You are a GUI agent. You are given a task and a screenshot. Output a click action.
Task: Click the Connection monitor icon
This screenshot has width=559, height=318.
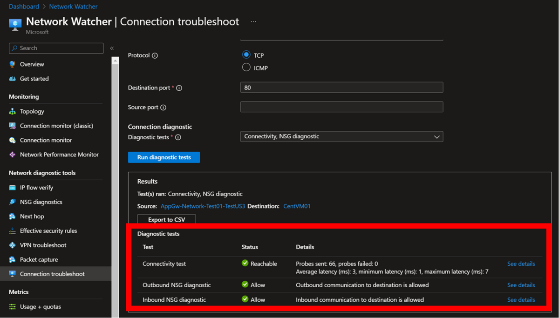[13, 140]
